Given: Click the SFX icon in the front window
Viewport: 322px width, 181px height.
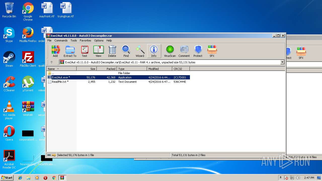Looking at the screenshot, I should (x=212, y=51).
